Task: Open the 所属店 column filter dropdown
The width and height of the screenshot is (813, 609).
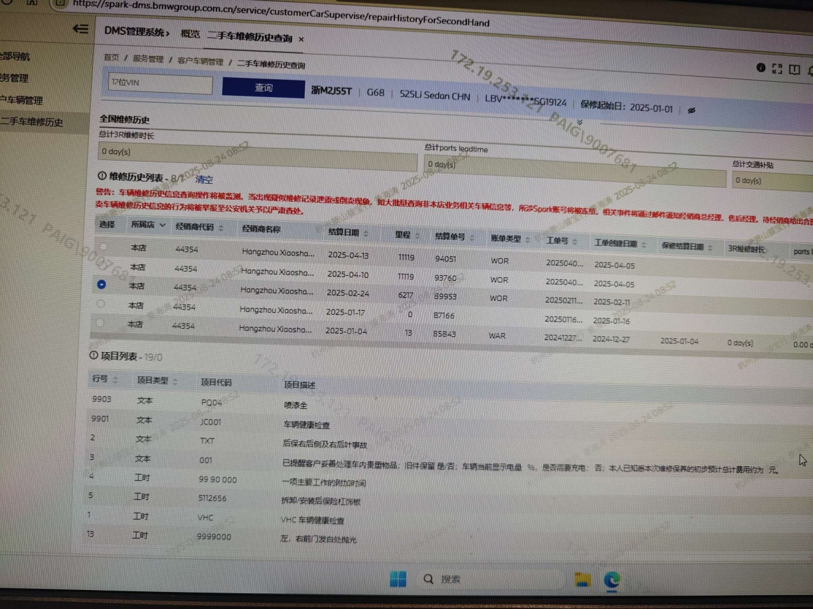Action: point(163,225)
